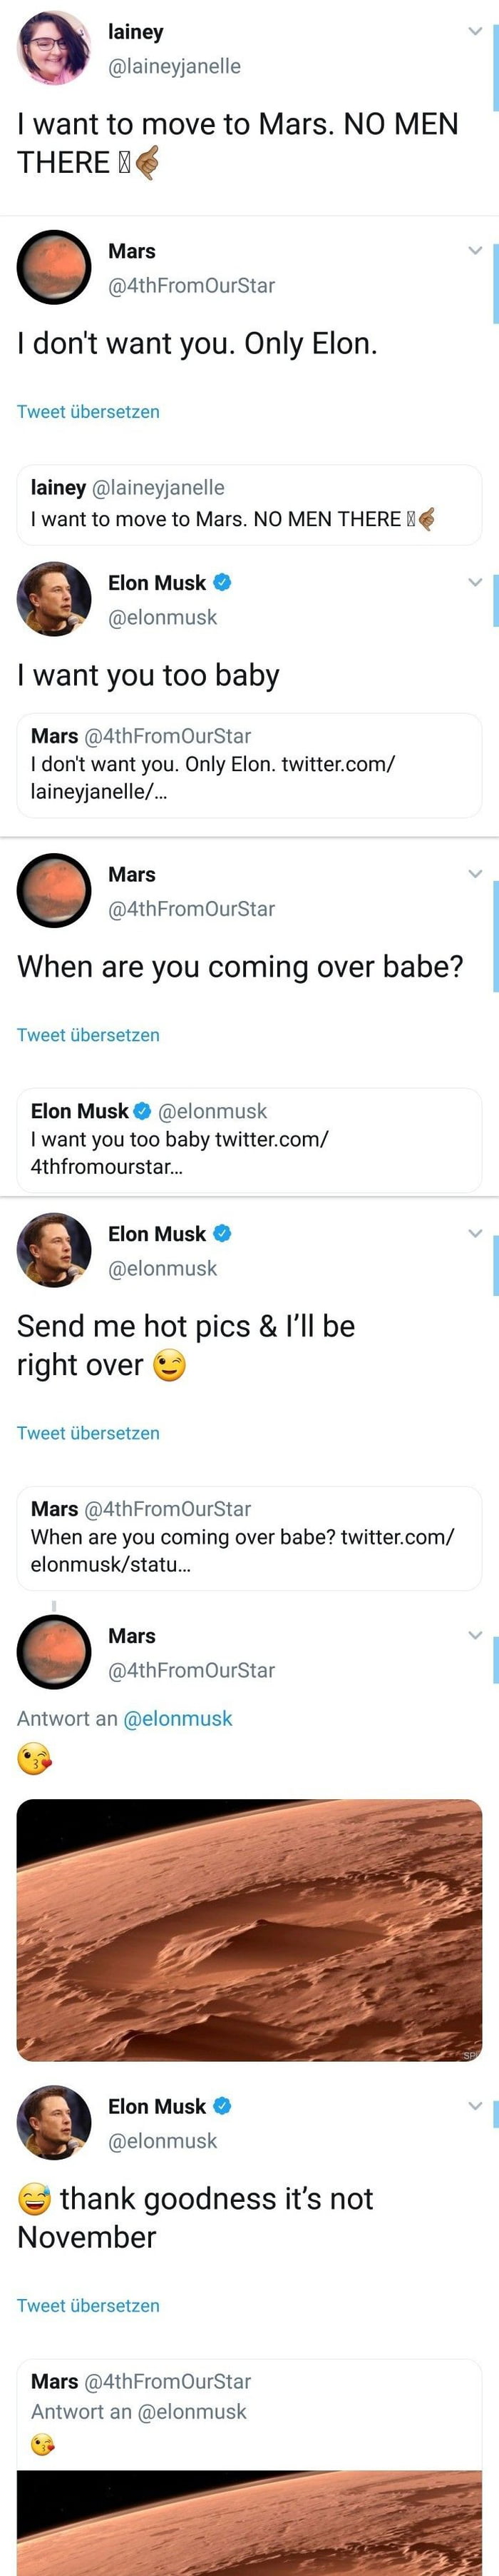Viewport: 499px width, 2576px height.
Task: Open chevron menu on "I don't want you. Only Elon." tweet
Action: coord(475,250)
